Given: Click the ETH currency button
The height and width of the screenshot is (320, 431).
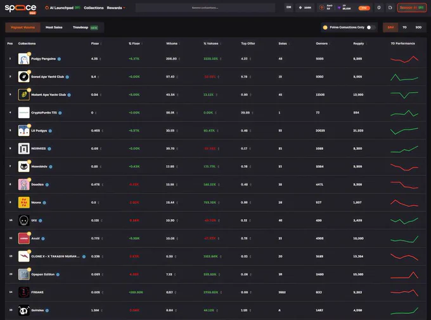Looking at the screenshot, I should click(x=288, y=8).
